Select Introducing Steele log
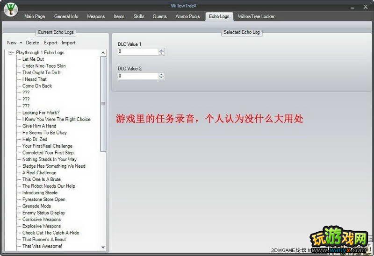 tap(40, 192)
